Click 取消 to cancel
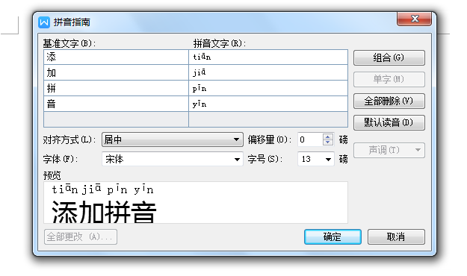 point(396,236)
